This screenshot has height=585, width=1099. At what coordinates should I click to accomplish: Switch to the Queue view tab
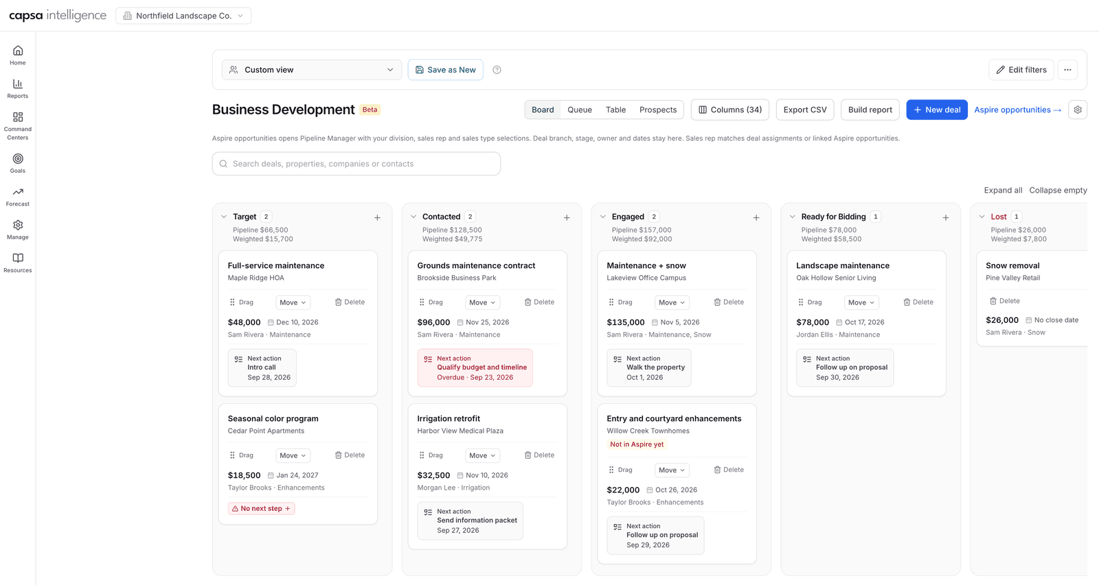pyautogui.click(x=580, y=110)
